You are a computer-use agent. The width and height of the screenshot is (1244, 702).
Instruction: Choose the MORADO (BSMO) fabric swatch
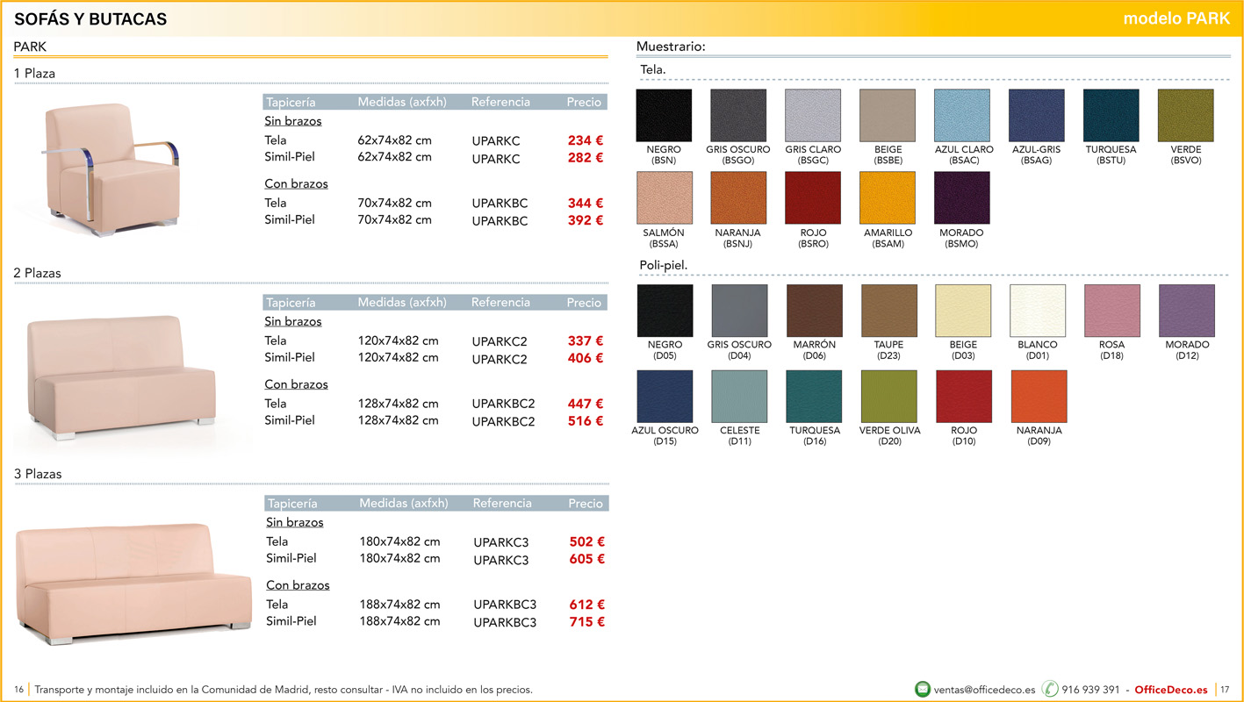pyautogui.click(x=962, y=198)
